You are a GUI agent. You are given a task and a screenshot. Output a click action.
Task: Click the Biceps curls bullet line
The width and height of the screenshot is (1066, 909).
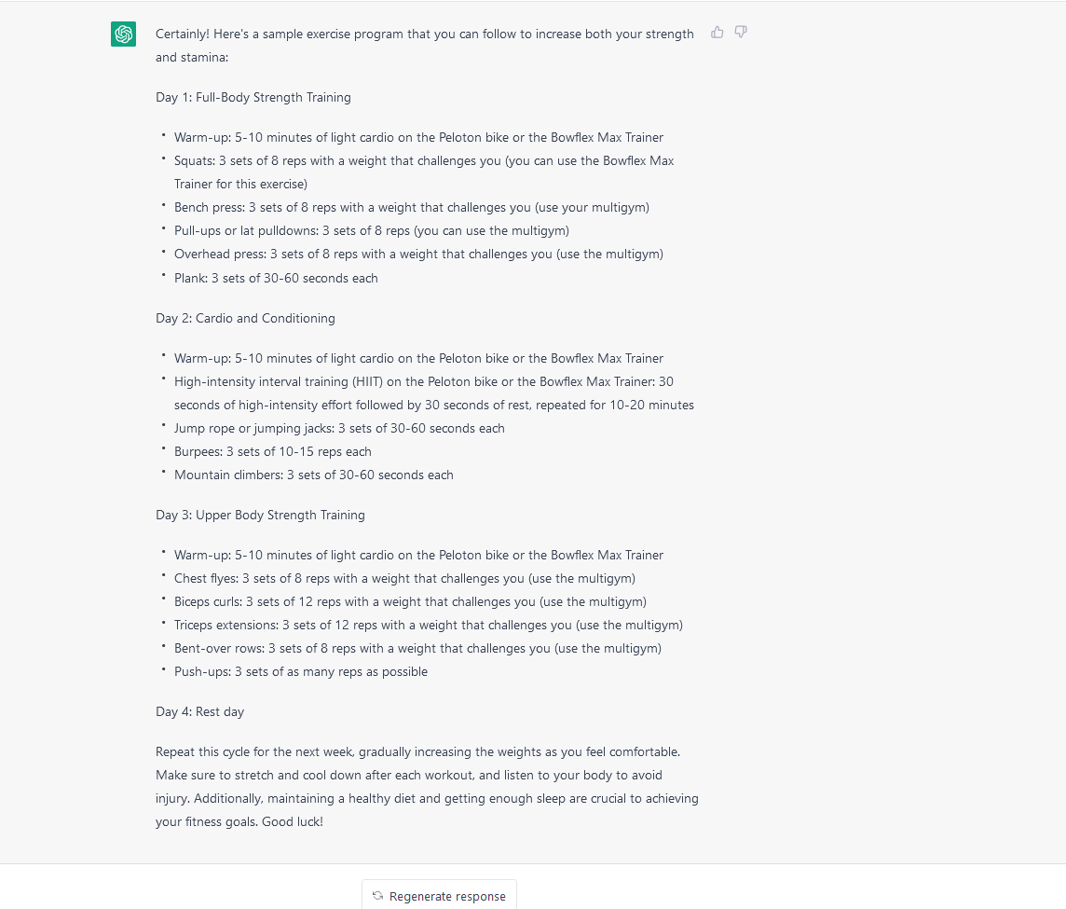410,601
